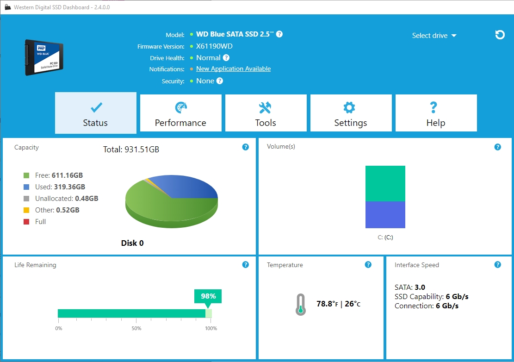Expand the Volume(s) panel help popup
The width and height of the screenshot is (514, 362).
coord(498,147)
